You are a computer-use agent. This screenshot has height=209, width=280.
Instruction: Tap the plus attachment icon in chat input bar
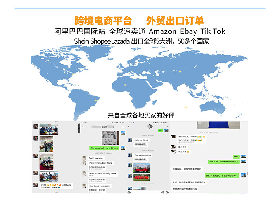[167, 192]
